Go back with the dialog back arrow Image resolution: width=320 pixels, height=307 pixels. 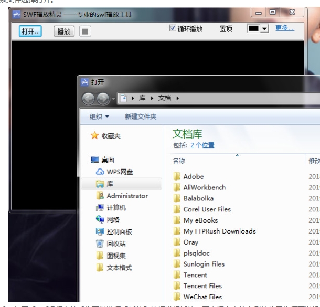(88, 99)
